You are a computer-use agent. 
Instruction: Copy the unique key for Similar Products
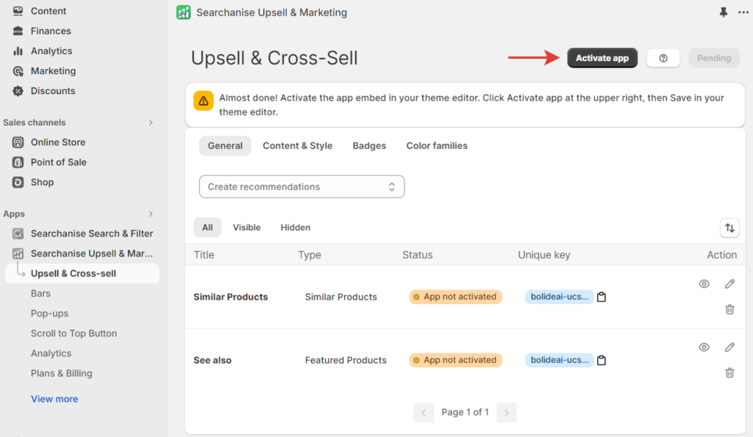pos(601,297)
